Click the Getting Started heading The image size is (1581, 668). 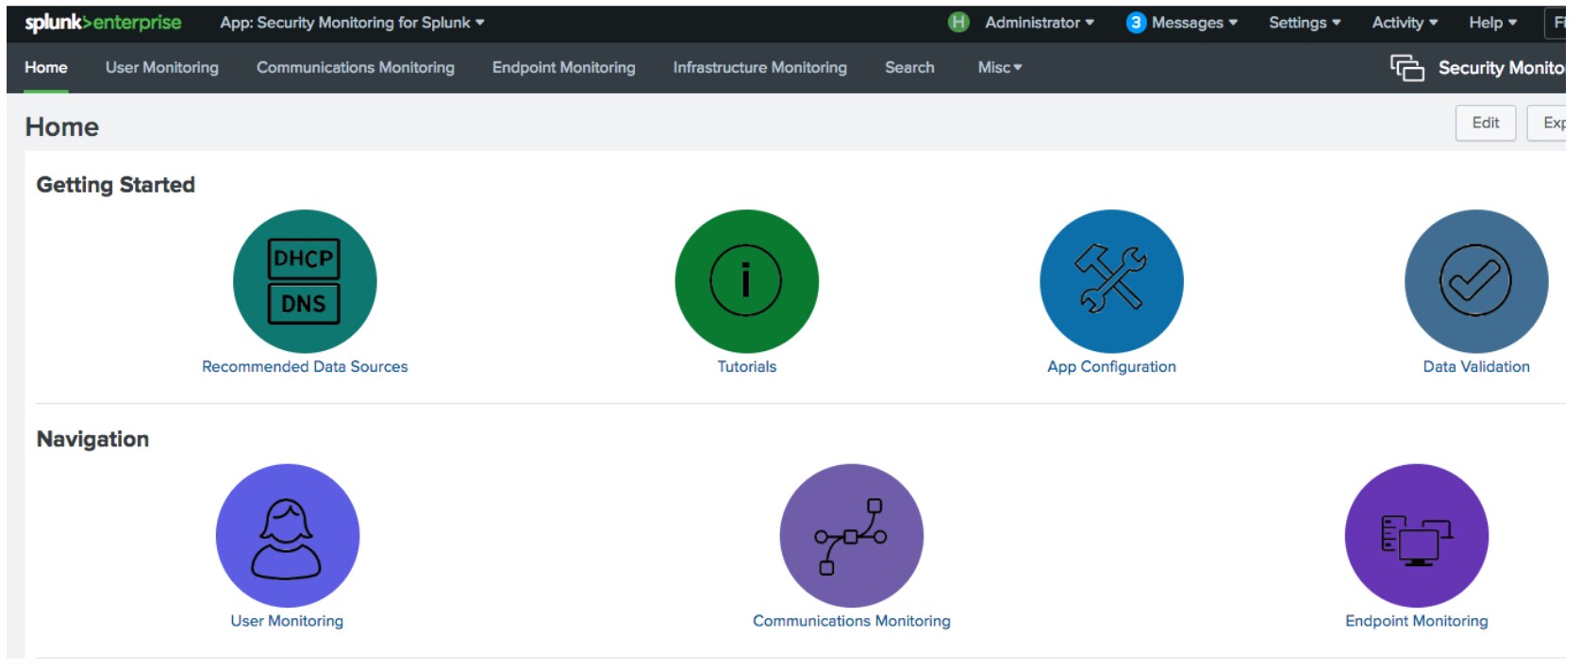116,185
